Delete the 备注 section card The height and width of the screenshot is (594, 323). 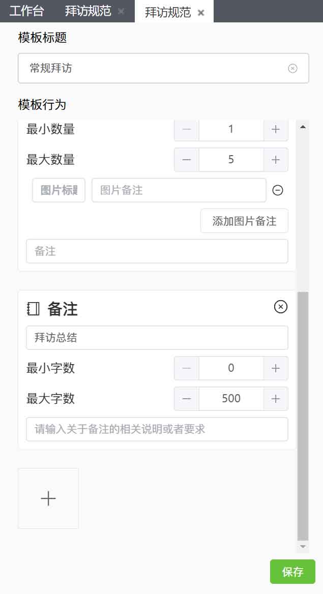[x=281, y=307]
